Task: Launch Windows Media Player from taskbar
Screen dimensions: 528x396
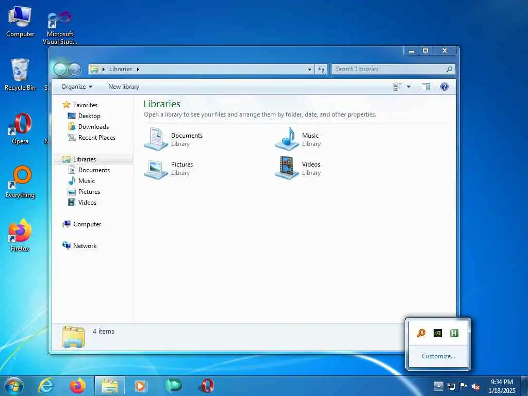Action: click(x=140, y=386)
